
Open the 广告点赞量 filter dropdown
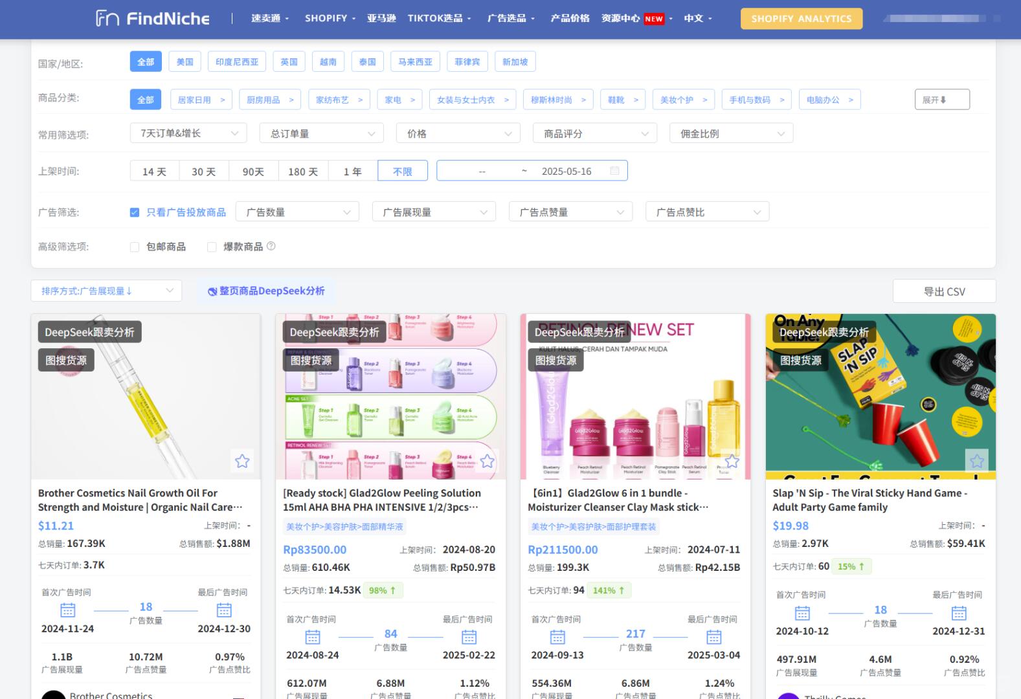(570, 212)
